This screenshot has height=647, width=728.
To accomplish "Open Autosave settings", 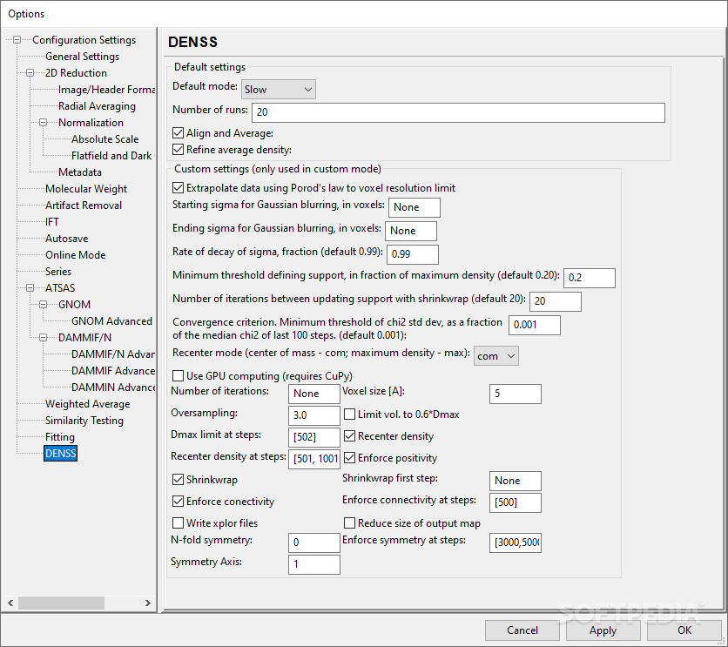I will tap(66, 239).
